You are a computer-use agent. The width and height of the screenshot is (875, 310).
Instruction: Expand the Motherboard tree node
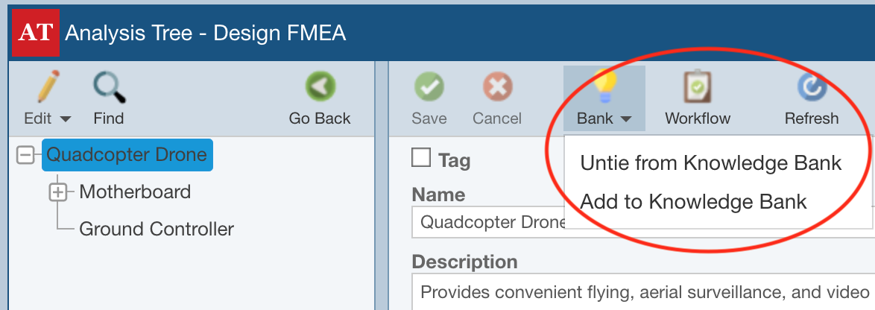pyautogui.click(x=58, y=192)
